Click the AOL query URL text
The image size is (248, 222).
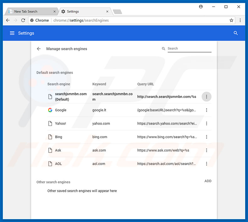click(166, 164)
